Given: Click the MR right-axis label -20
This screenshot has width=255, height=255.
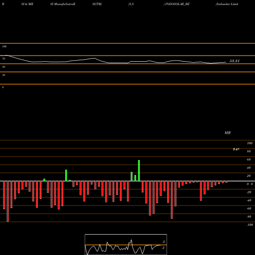Looking at the screenshot, I should click(x=249, y=192).
